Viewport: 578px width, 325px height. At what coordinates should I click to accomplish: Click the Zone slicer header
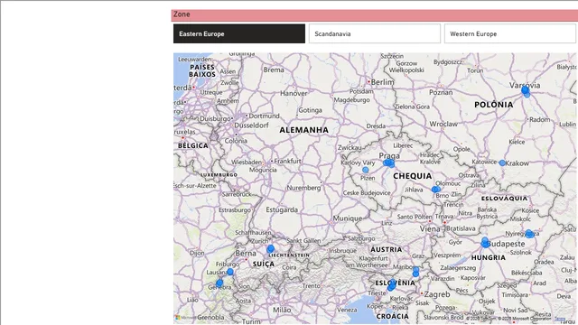click(375, 15)
